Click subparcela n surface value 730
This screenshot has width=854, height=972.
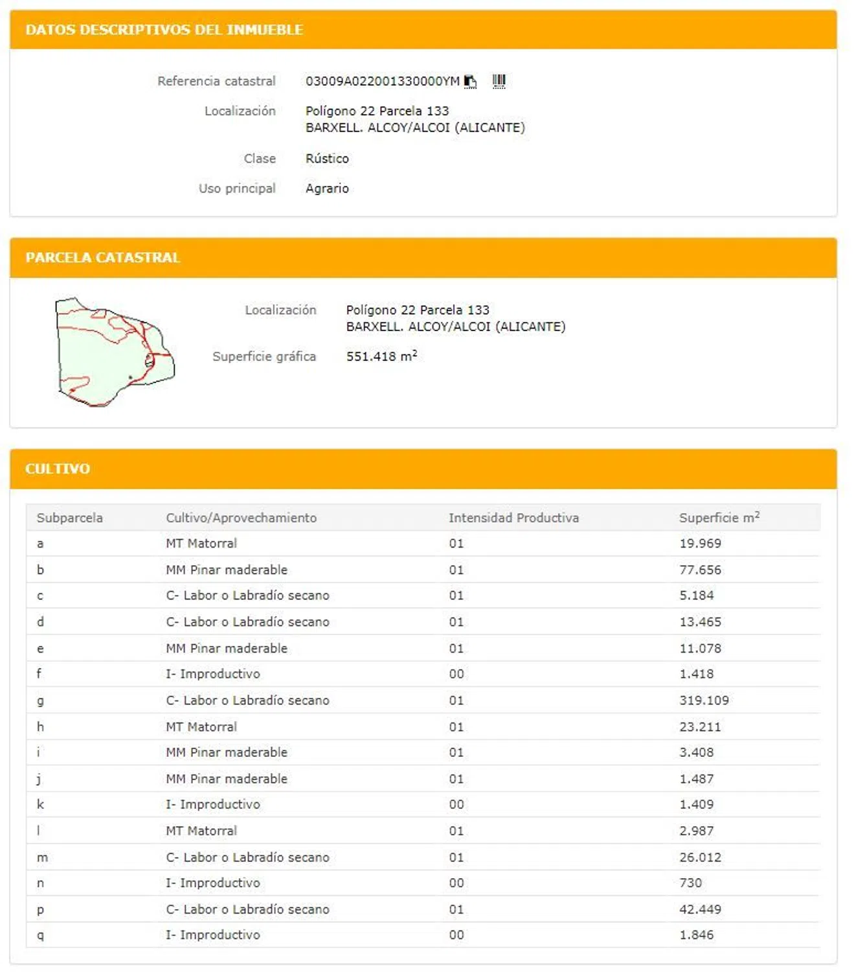pyautogui.click(x=690, y=883)
